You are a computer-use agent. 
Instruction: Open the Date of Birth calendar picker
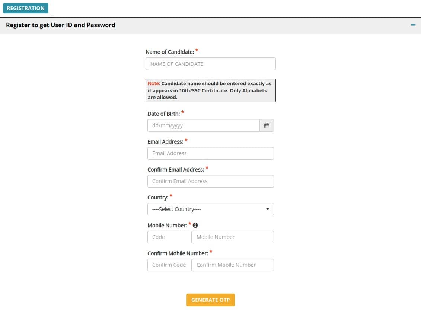(x=267, y=125)
